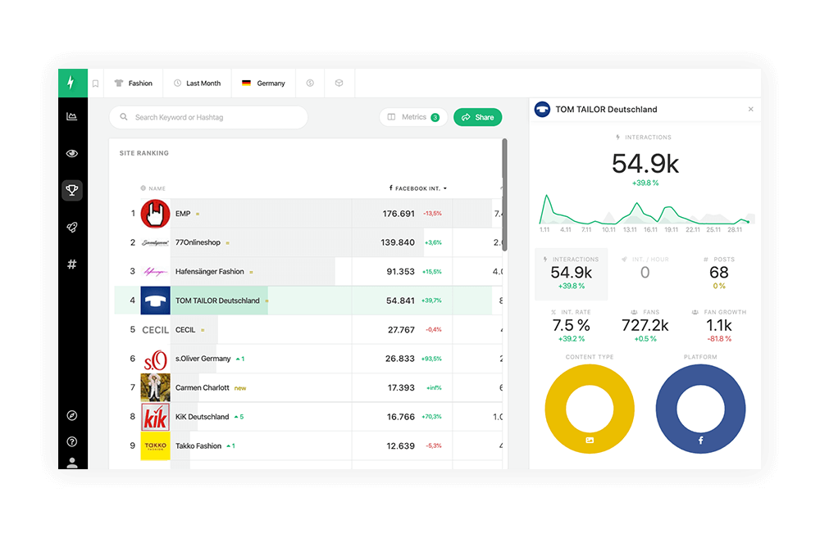820x538 pixels.
Task: Select the Interactions metric tile
Action: coord(572,274)
